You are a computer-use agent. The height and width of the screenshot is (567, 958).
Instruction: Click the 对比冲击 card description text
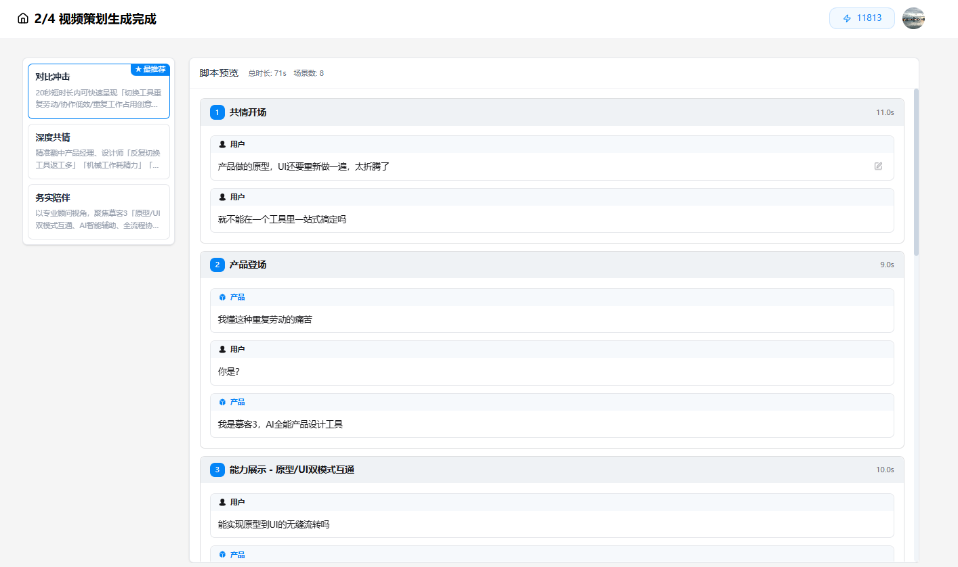click(x=98, y=99)
